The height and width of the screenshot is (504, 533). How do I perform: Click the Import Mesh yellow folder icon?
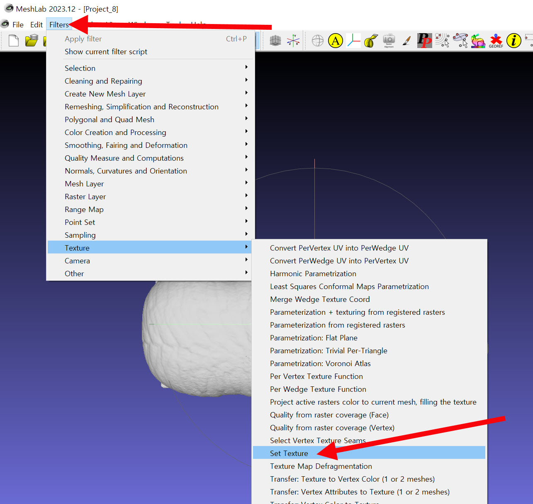tap(32, 41)
